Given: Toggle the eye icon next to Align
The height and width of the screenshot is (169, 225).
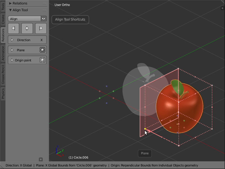Looking at the screenshot, I should coord(44,19).
